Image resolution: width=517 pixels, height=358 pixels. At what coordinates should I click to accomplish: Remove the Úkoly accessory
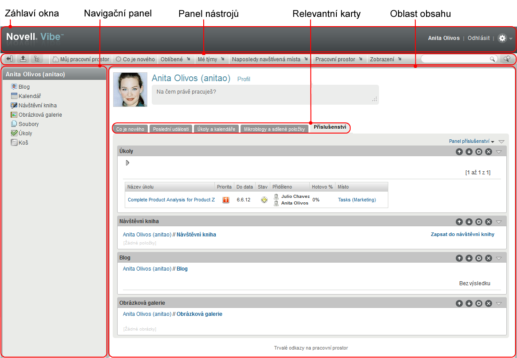[489, 152]
